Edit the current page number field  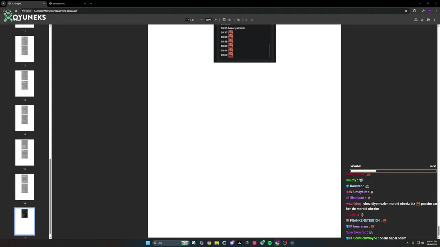tap(188, 20)
